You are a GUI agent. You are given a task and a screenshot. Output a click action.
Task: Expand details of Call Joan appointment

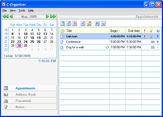pyautogui.click(x=158, y=36)
